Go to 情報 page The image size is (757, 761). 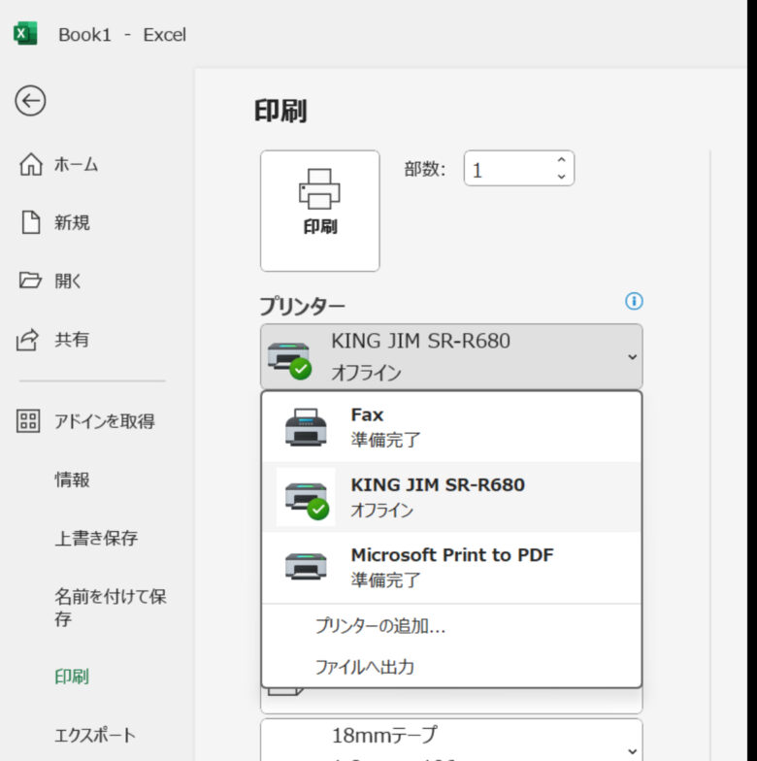click(72, 480)
